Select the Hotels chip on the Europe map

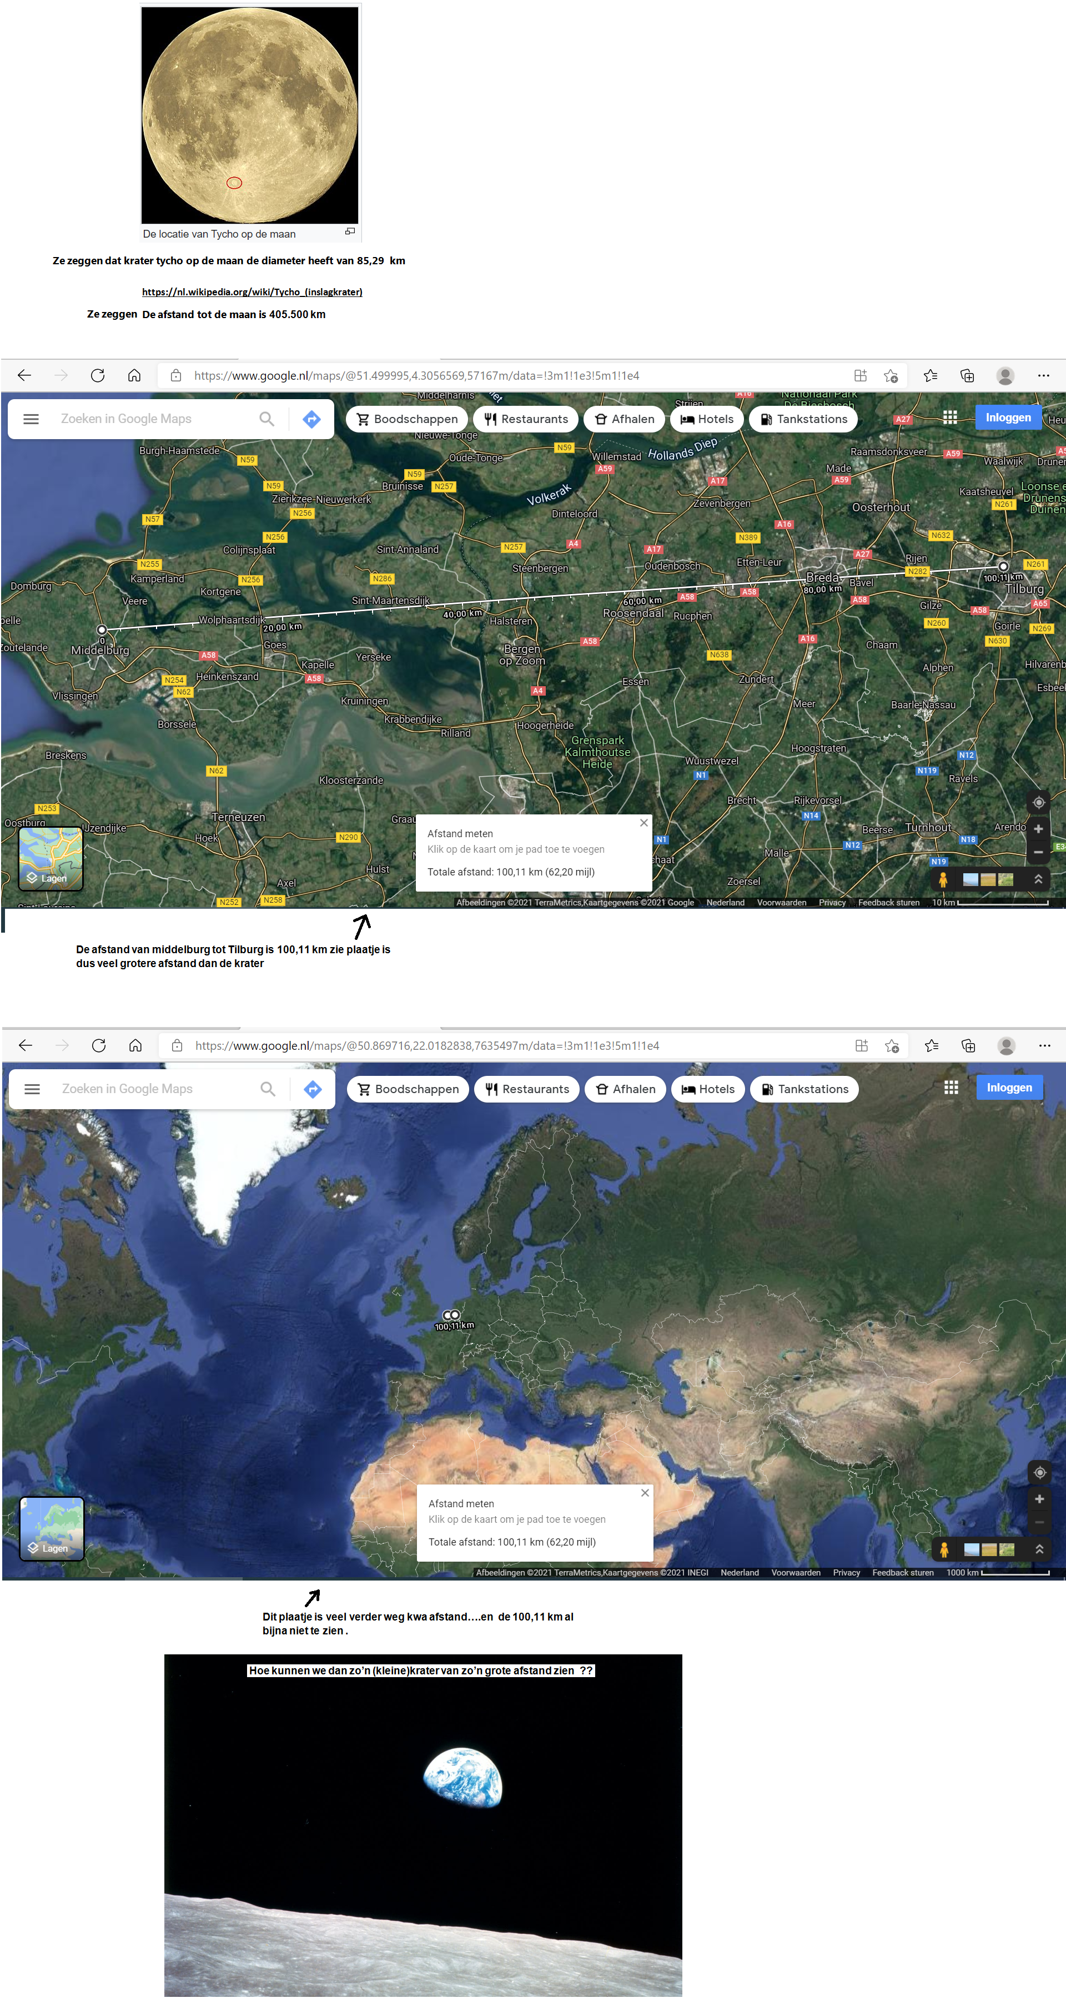[x=708, y=1089]
